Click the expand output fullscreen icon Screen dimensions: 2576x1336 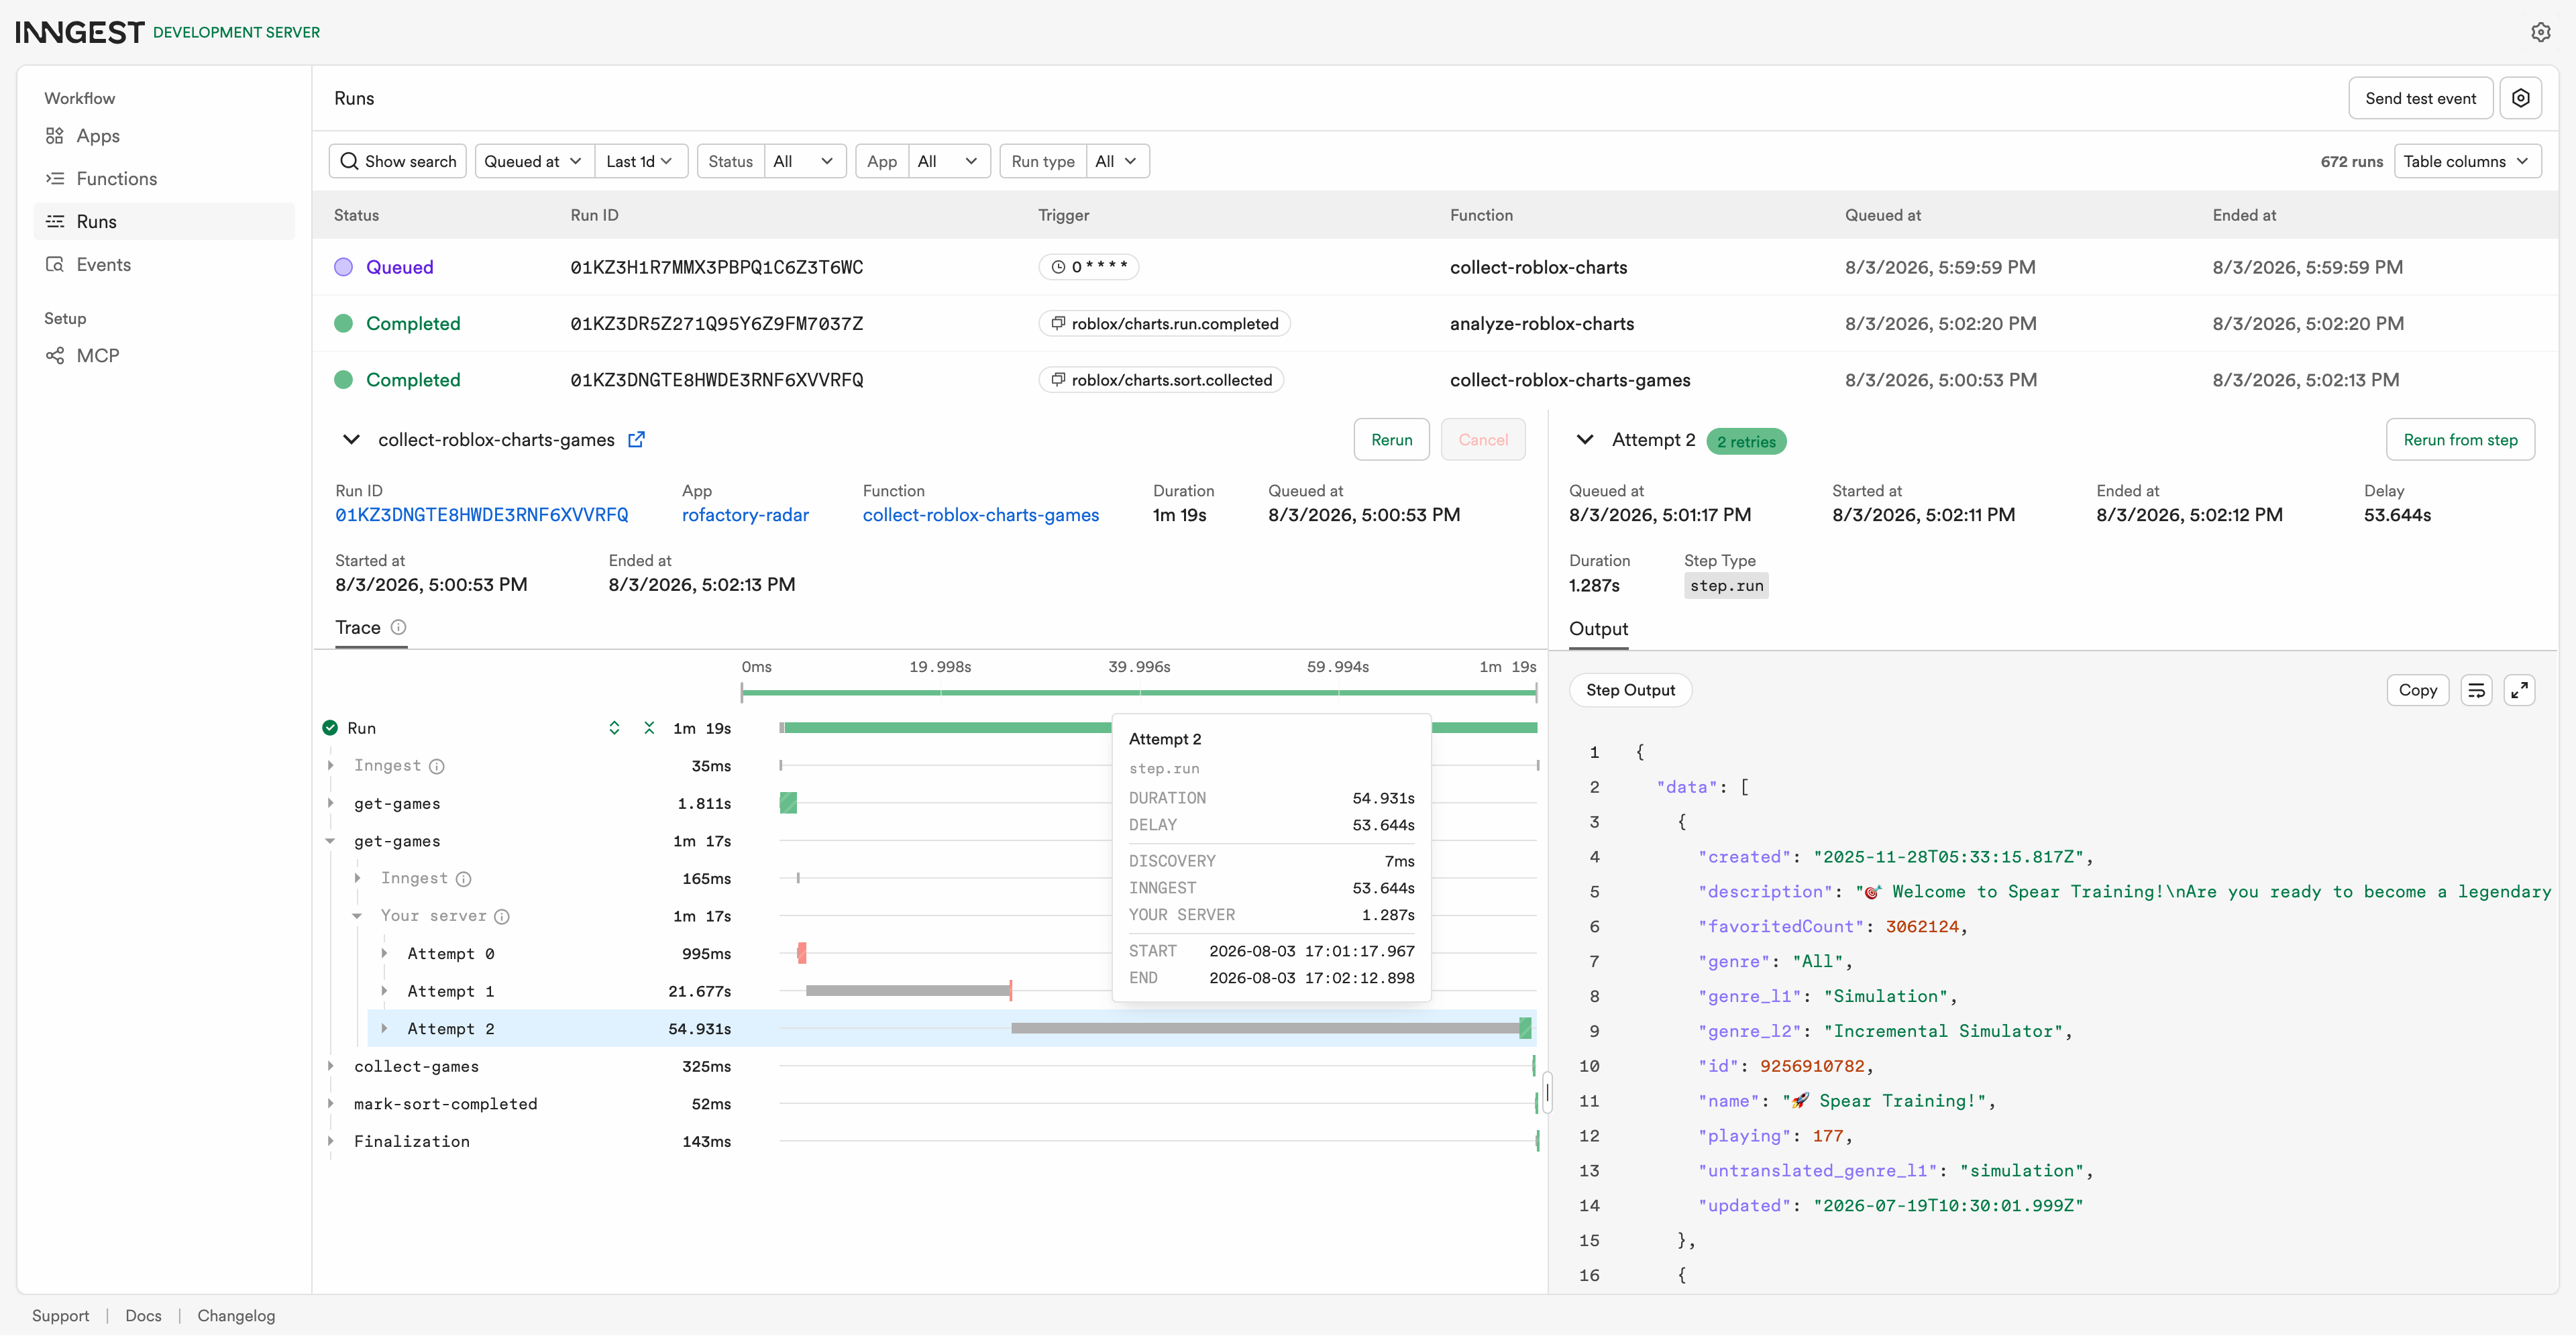click(x=2519, y=690)
